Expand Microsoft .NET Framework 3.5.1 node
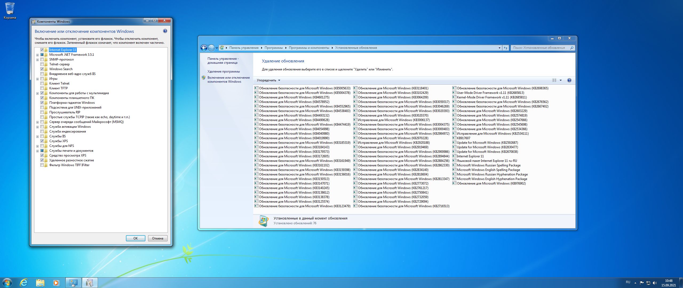Screen dimensions: 683x288 pyautogui.click(x=38, y=55)
